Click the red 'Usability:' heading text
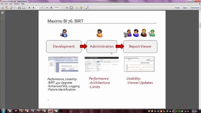 coord(133,78)
